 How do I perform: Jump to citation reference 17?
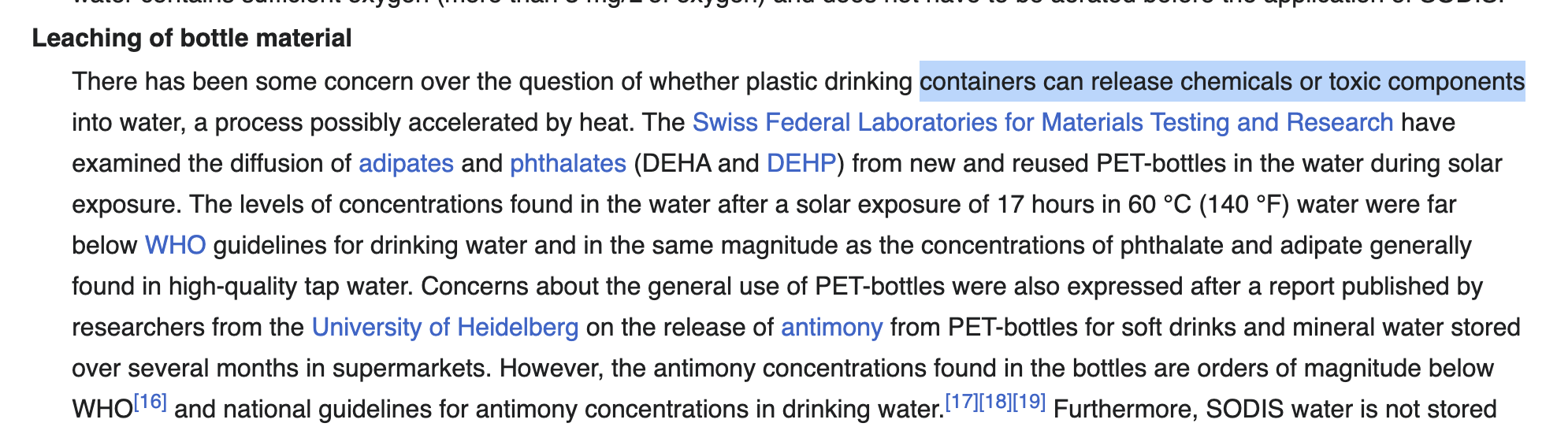click(x=961, y=403)
